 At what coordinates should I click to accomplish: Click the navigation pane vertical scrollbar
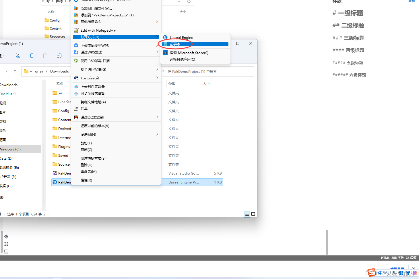[44, 174]
